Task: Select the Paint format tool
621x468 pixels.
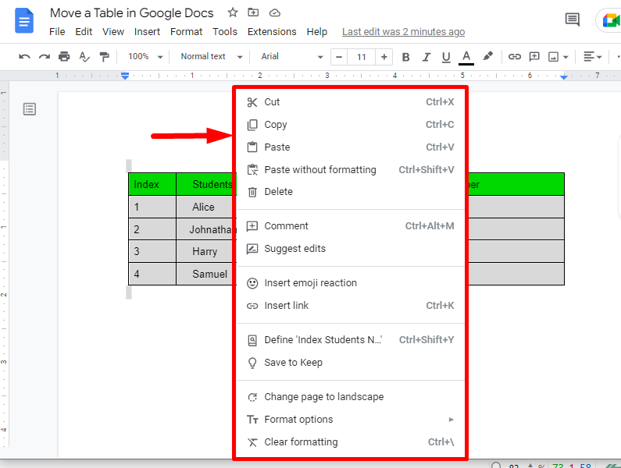Action: (104, 57)
